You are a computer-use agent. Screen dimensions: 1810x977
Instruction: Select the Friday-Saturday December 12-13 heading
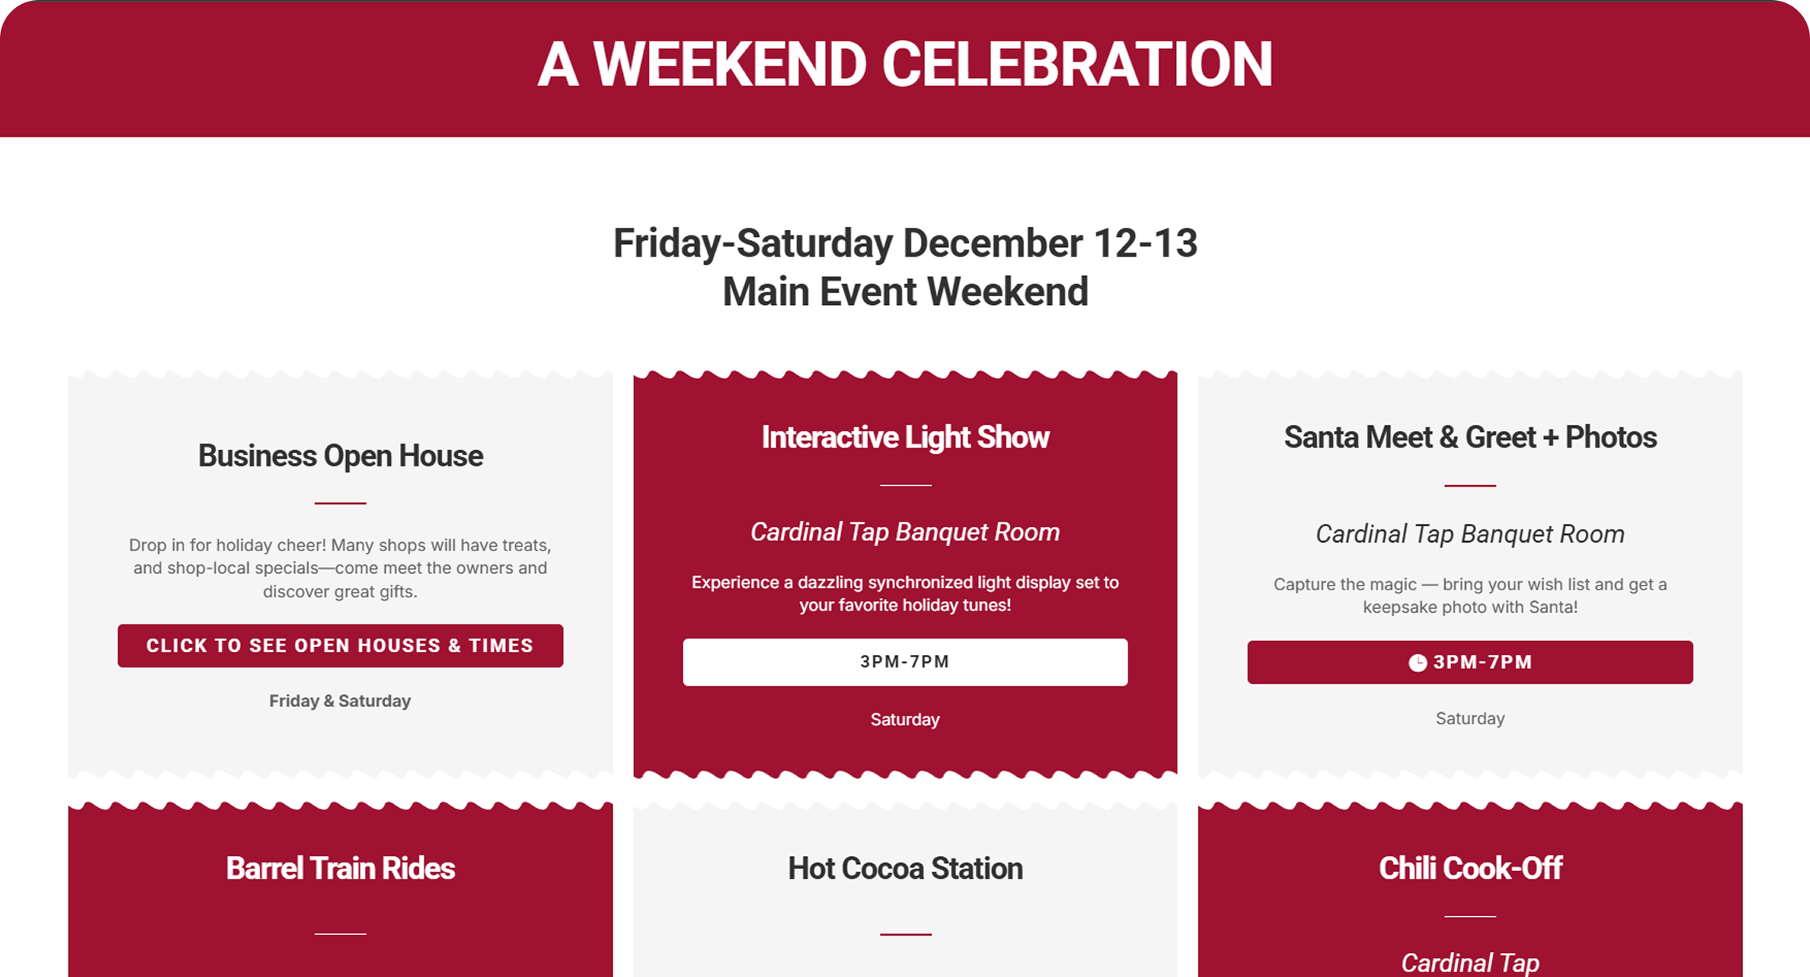pos(905,243)
